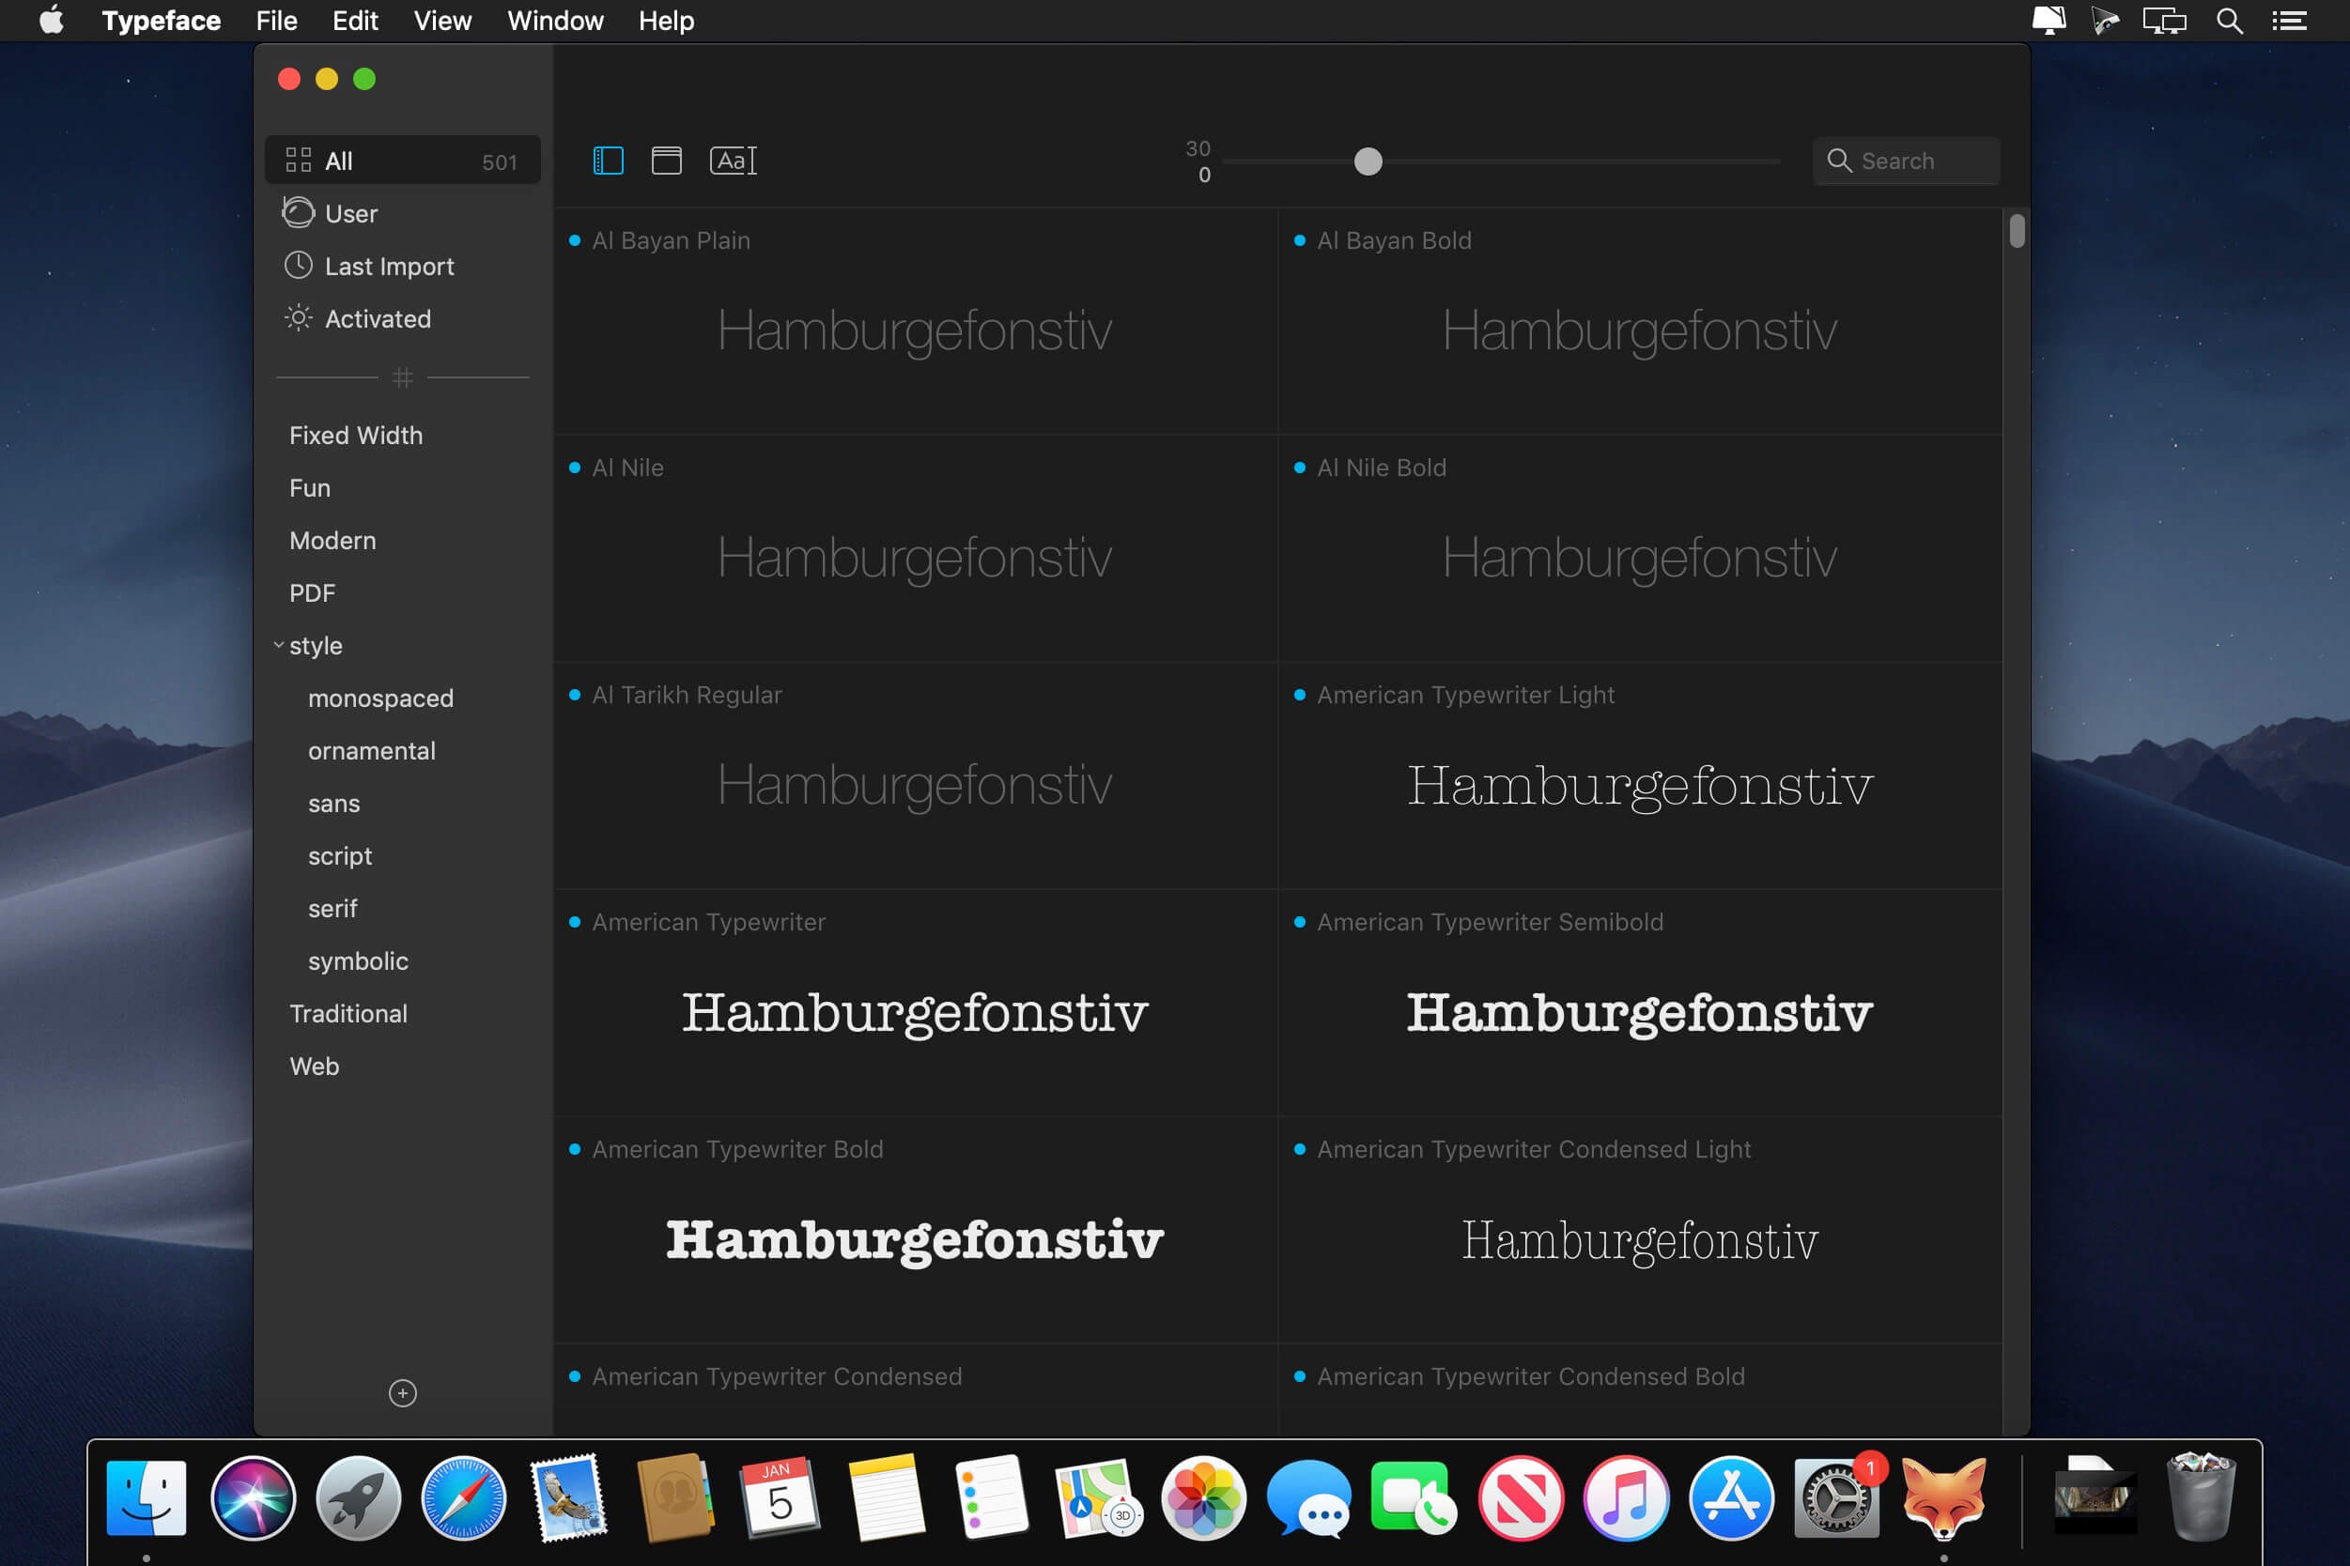Image resolution: width=2350 pixels, height=1566 pixels.
Task: Collapse the style tag group chevron
Action: (279, 645)
